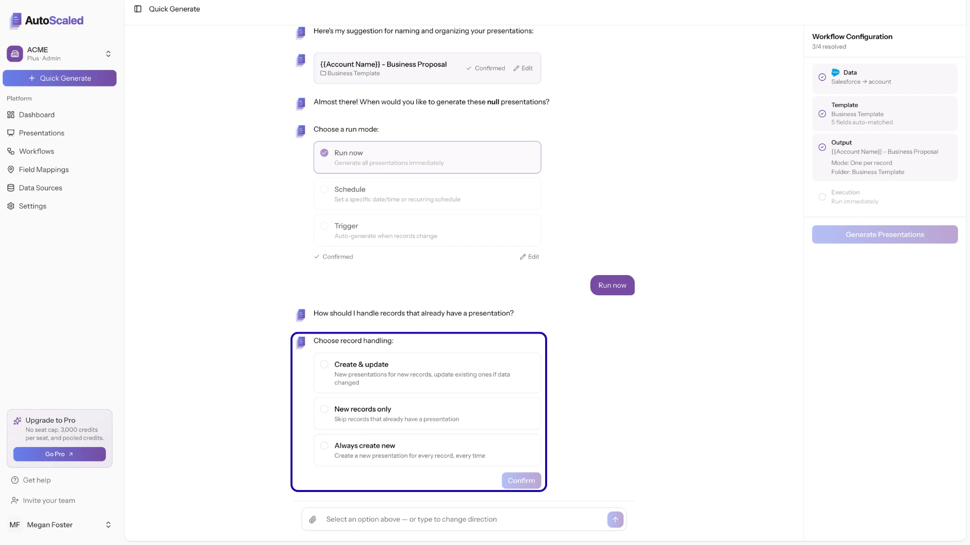Select the Schedule run mode
Screen dimensions: 970x545
pyautogui.click(x=427, y=193)
